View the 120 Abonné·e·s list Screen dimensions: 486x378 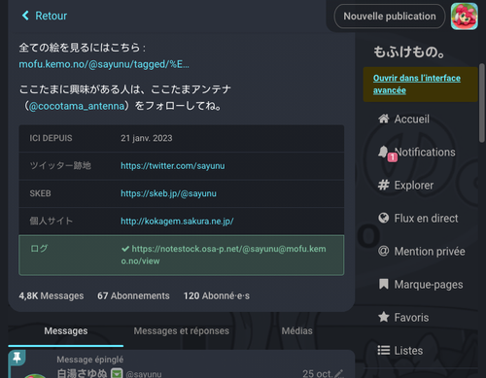click(217, 295)
